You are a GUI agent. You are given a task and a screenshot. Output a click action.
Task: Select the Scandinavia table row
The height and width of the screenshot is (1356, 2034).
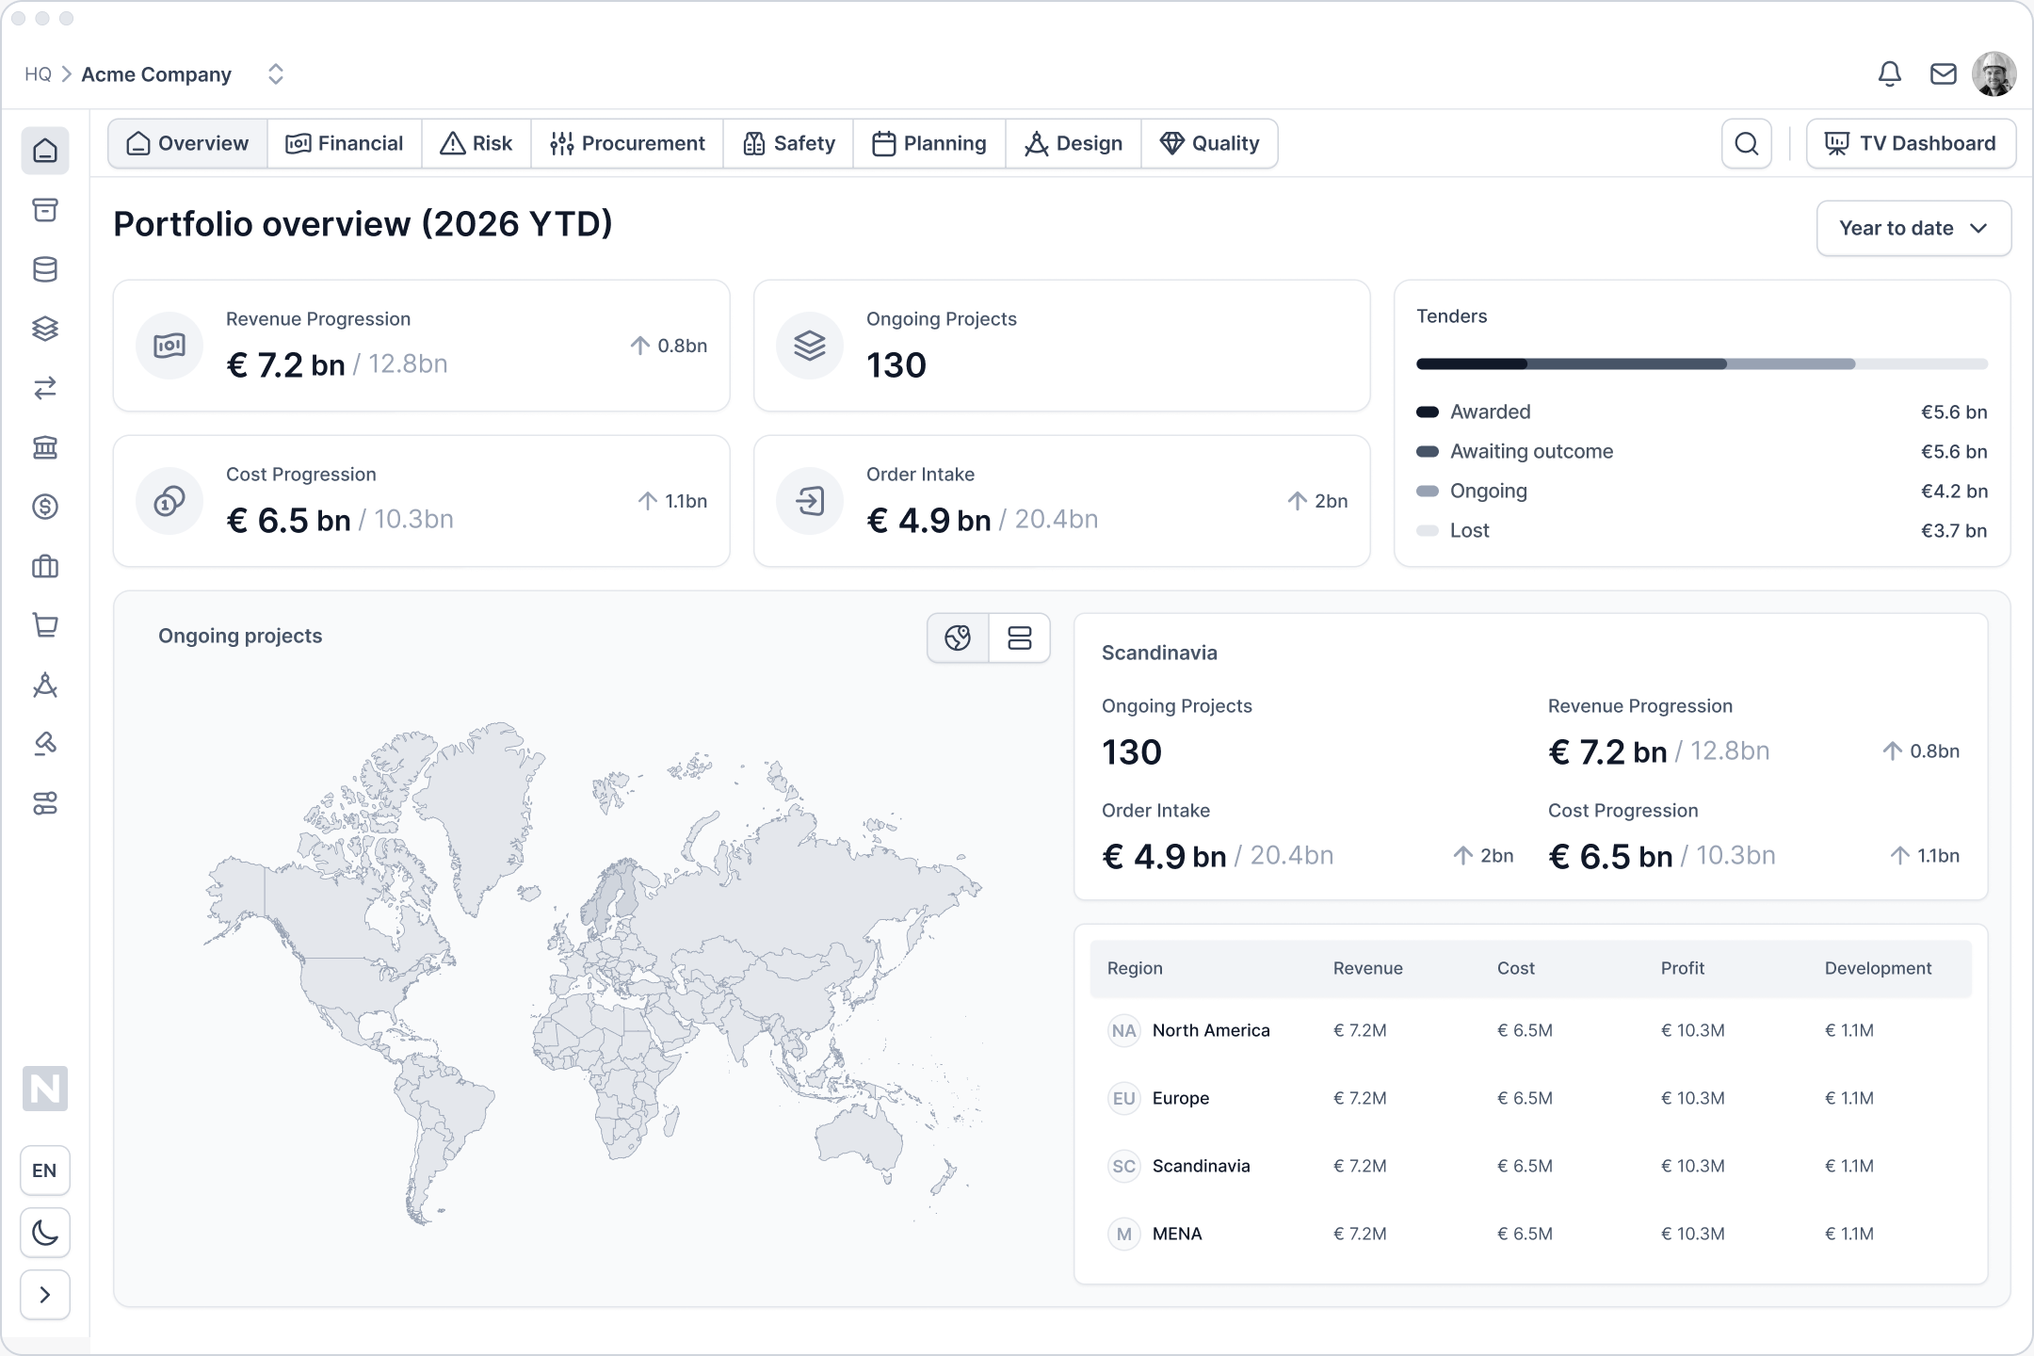[x=1531, y=1166]
